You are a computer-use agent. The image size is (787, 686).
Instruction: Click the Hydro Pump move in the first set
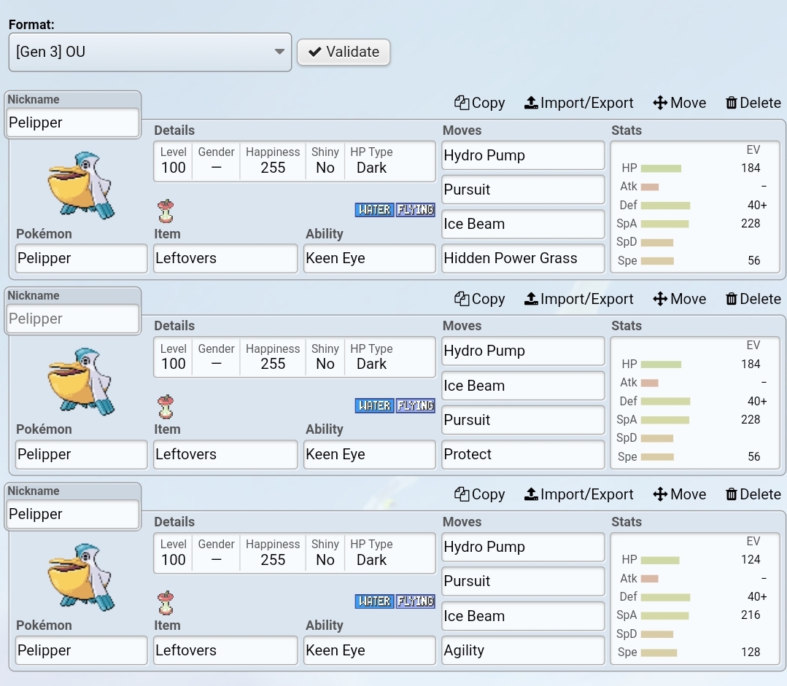pyautogui.click(x=523, y=155)
